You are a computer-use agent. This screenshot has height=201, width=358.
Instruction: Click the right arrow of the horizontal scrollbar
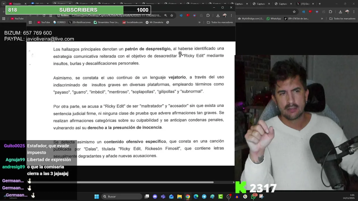[234, 182]
